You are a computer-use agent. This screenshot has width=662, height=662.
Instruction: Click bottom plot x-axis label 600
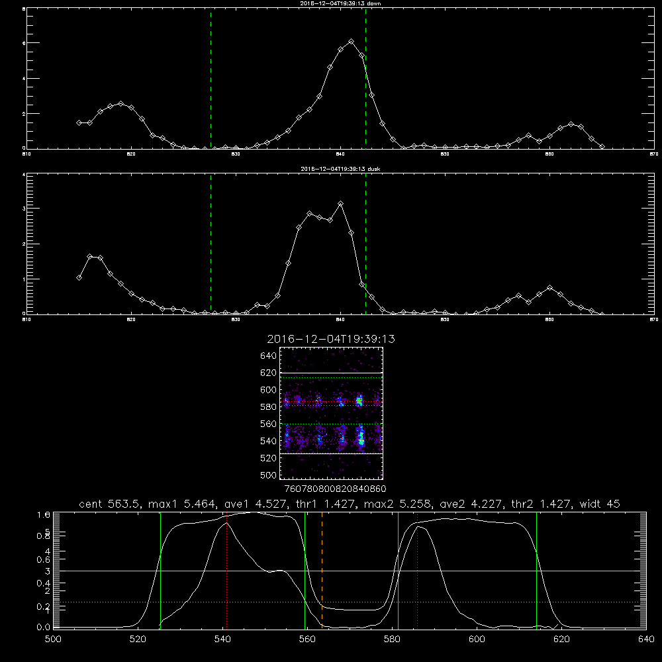tap(477, 639)
